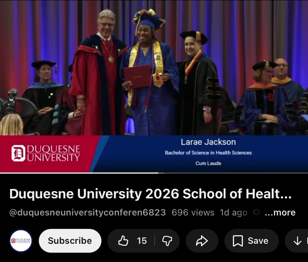This screenshot has width=308, height=262.
Task: Tap the 1d ago upload time
Action: 233,213
